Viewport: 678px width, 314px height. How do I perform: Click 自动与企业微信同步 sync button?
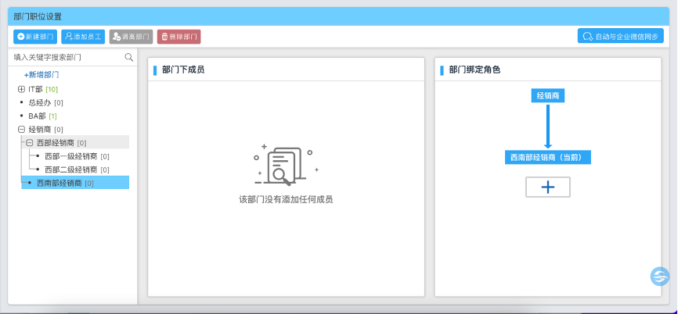click(620, 36)
